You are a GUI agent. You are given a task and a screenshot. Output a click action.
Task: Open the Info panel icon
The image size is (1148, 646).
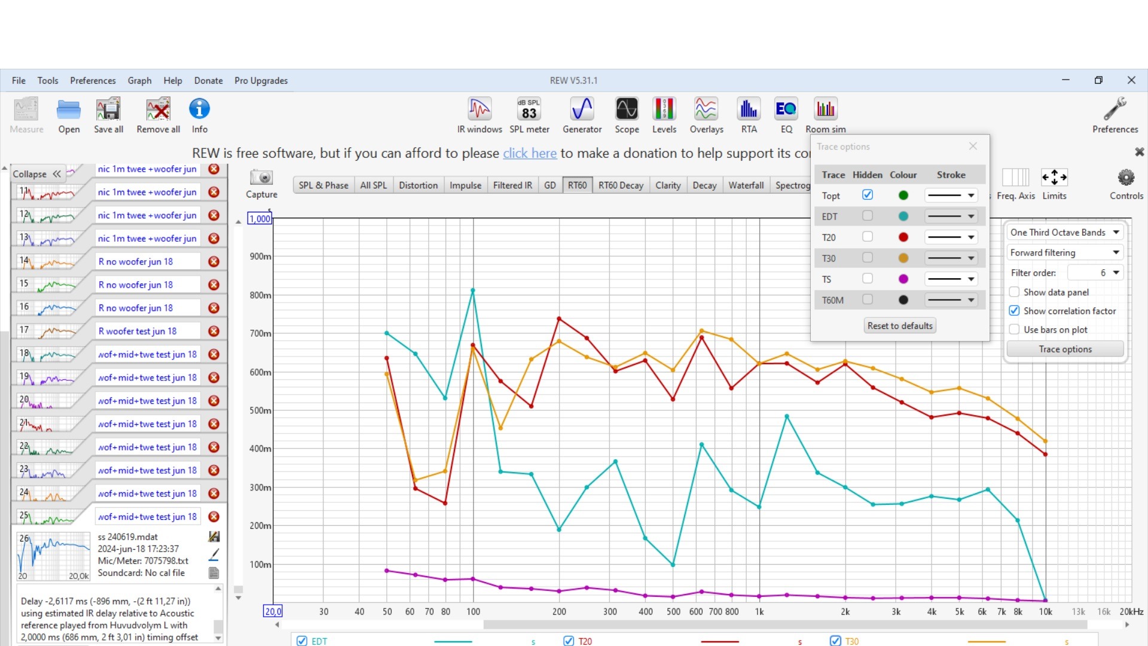(199, 115)
